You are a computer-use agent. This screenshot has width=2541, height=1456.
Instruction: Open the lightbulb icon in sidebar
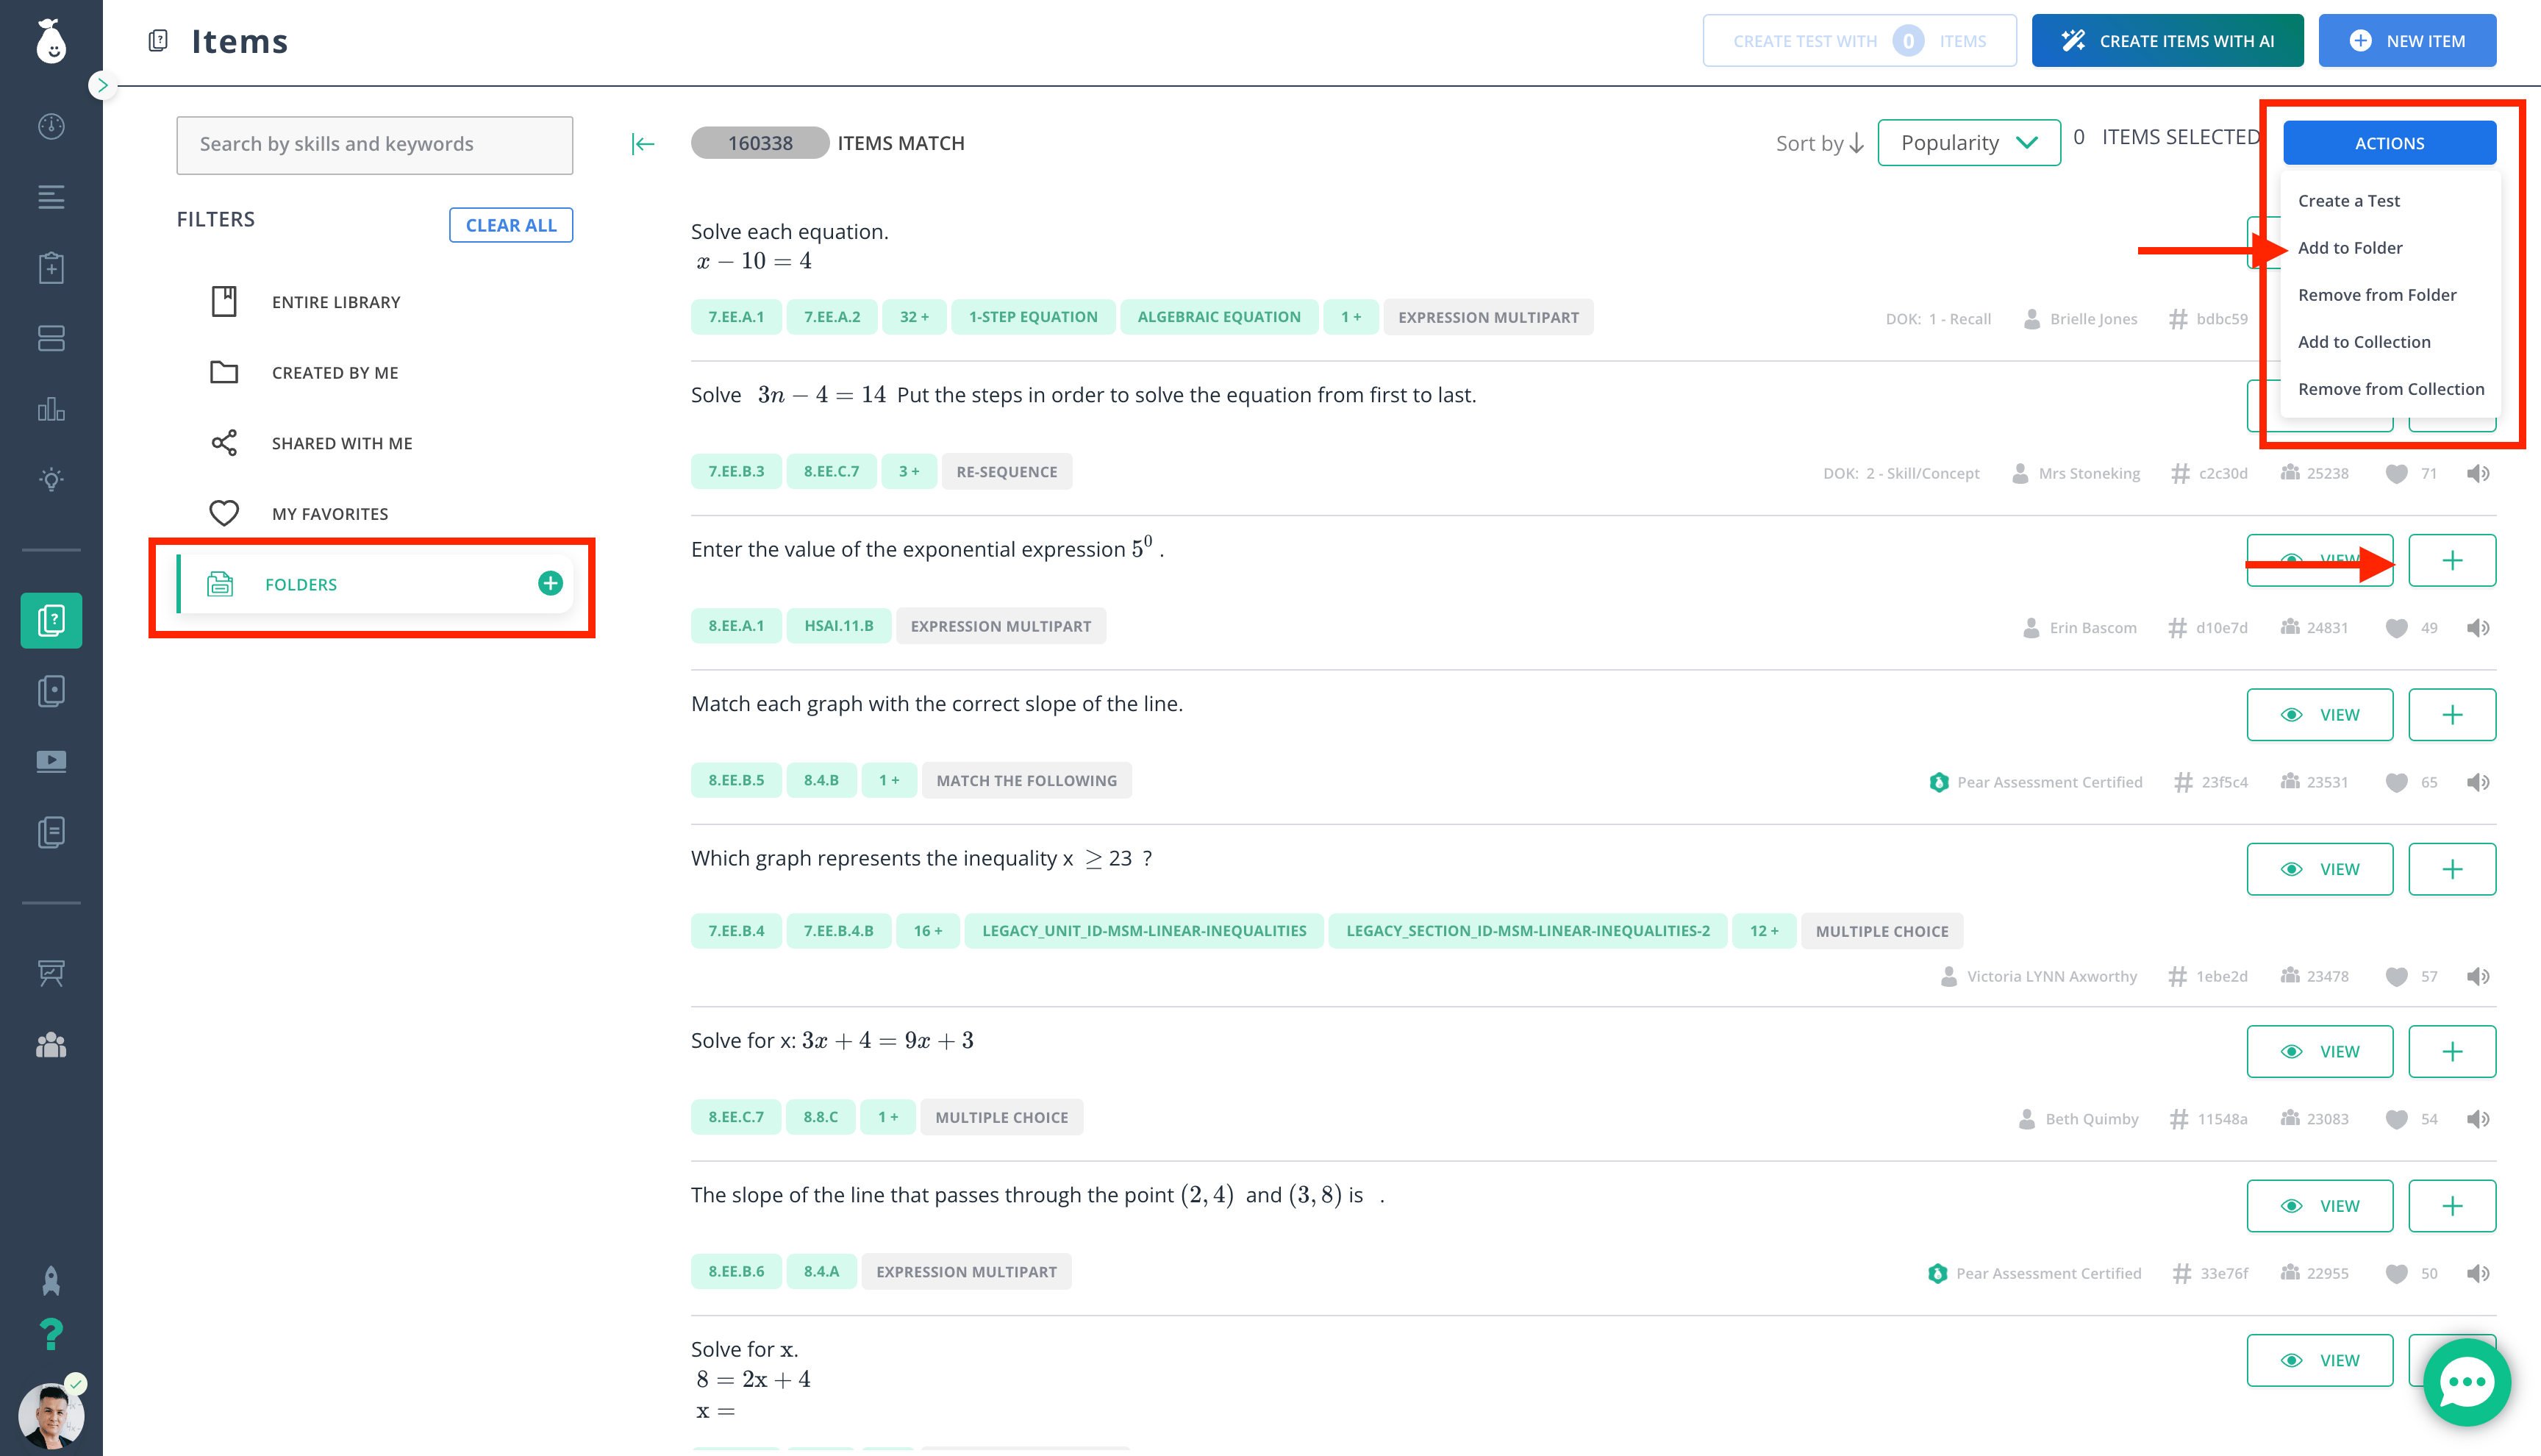click(51, 479)
